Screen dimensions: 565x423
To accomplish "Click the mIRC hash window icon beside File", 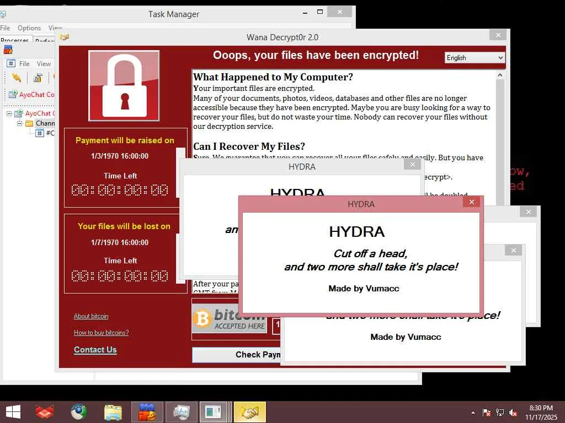I will pyautogui.click(x=11, y=64).
